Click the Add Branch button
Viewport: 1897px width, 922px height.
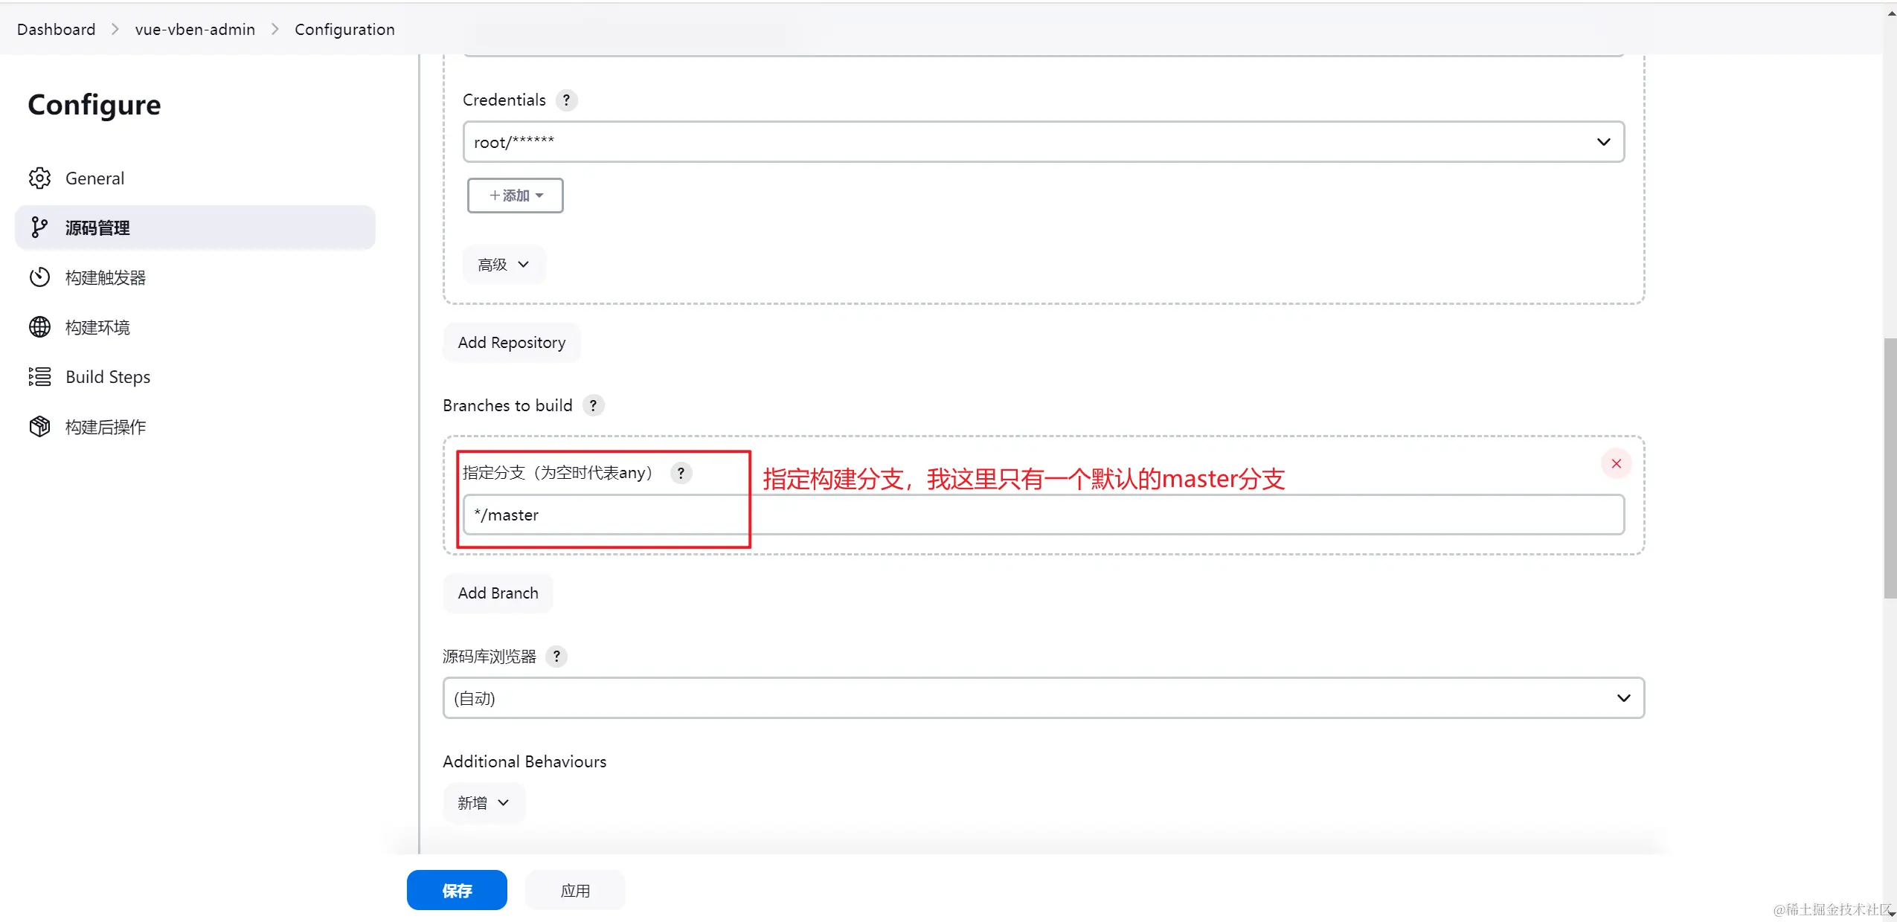tap(498, 593)
